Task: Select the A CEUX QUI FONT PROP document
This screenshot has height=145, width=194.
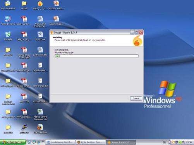Action: click(x=40, y=22)
